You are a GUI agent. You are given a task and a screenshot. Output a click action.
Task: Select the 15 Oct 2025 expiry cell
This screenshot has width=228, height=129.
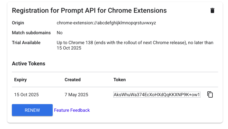click(26, 95)
